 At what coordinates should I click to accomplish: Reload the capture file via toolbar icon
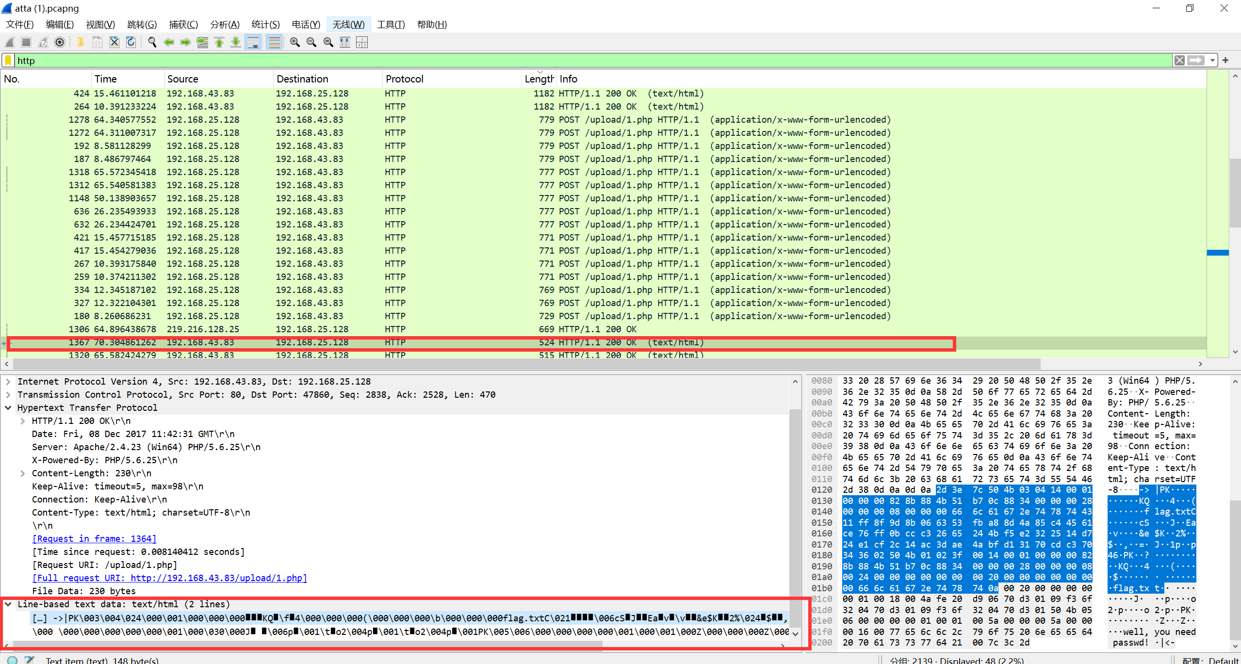click(131, 43)
